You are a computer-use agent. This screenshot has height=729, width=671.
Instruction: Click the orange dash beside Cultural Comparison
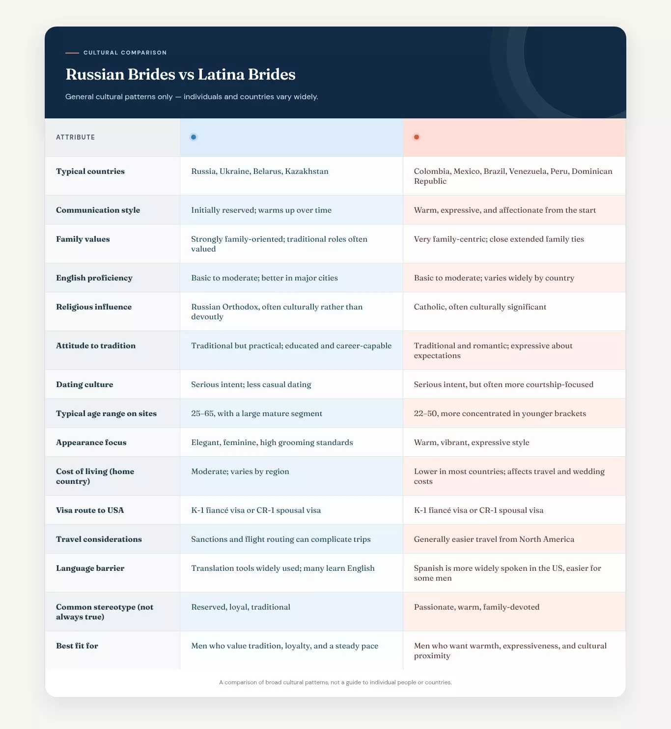point(72,53)
